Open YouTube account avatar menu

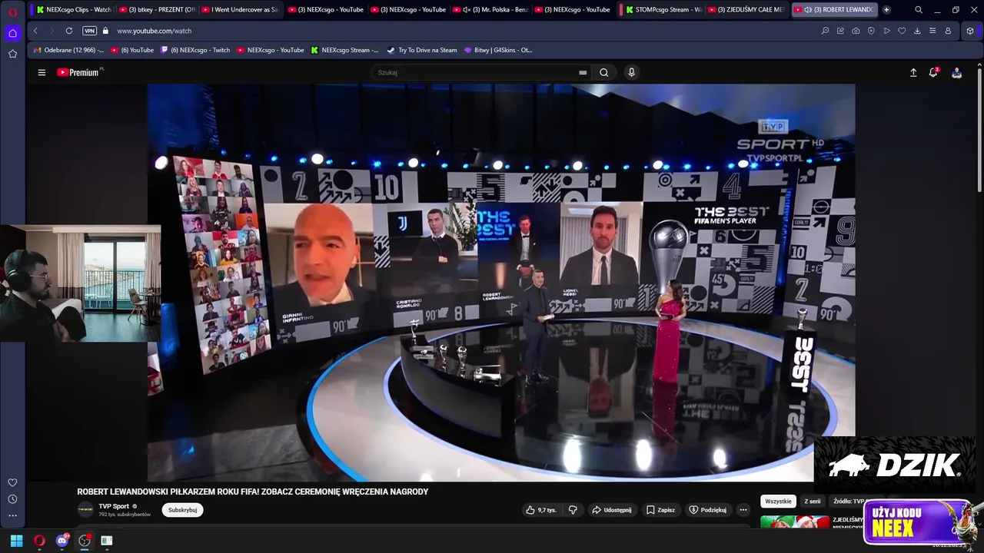(x=956, y=72)
